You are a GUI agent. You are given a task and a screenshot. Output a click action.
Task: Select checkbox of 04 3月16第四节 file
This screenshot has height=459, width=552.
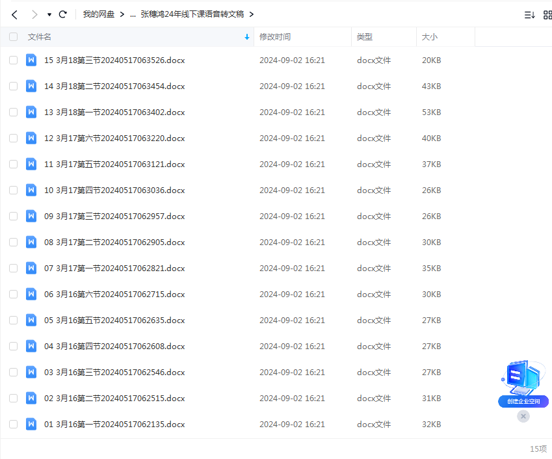point(14,347)
